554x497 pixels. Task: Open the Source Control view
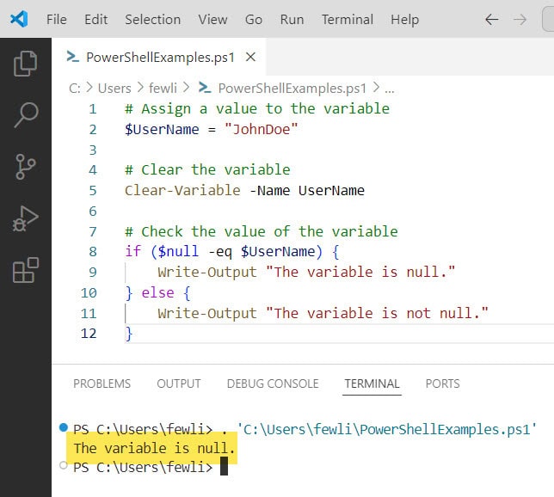click(x=26, y=166)
